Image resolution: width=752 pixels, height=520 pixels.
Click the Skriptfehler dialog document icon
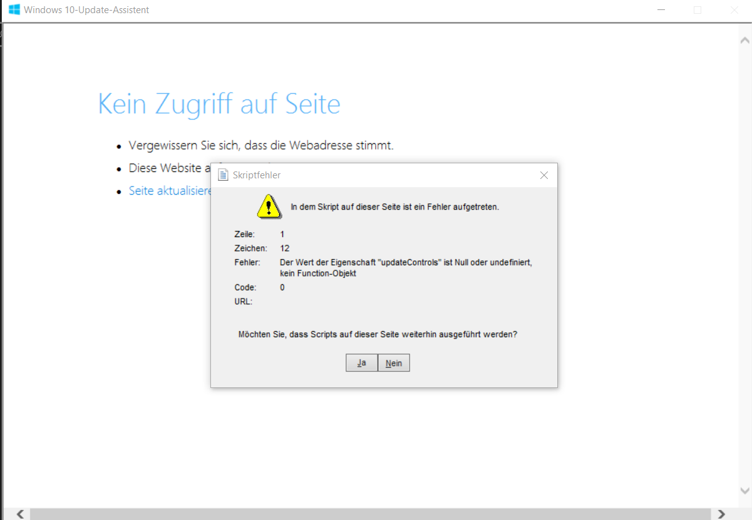223,175
